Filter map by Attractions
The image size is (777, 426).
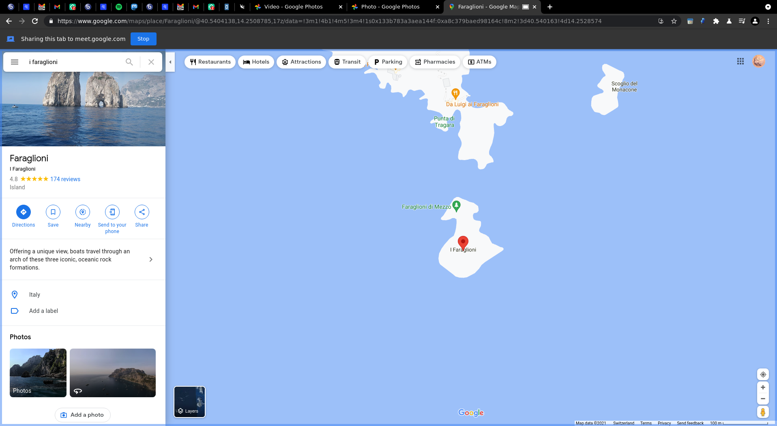[301, 62]
